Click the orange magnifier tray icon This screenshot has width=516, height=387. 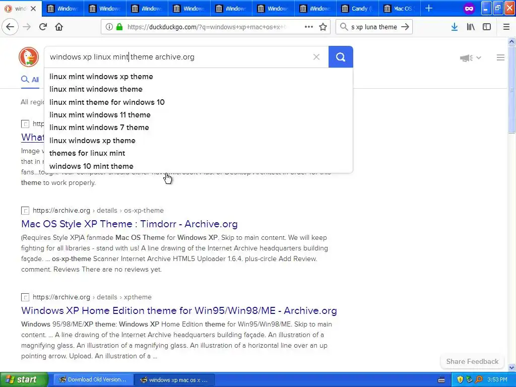point(479,379)
